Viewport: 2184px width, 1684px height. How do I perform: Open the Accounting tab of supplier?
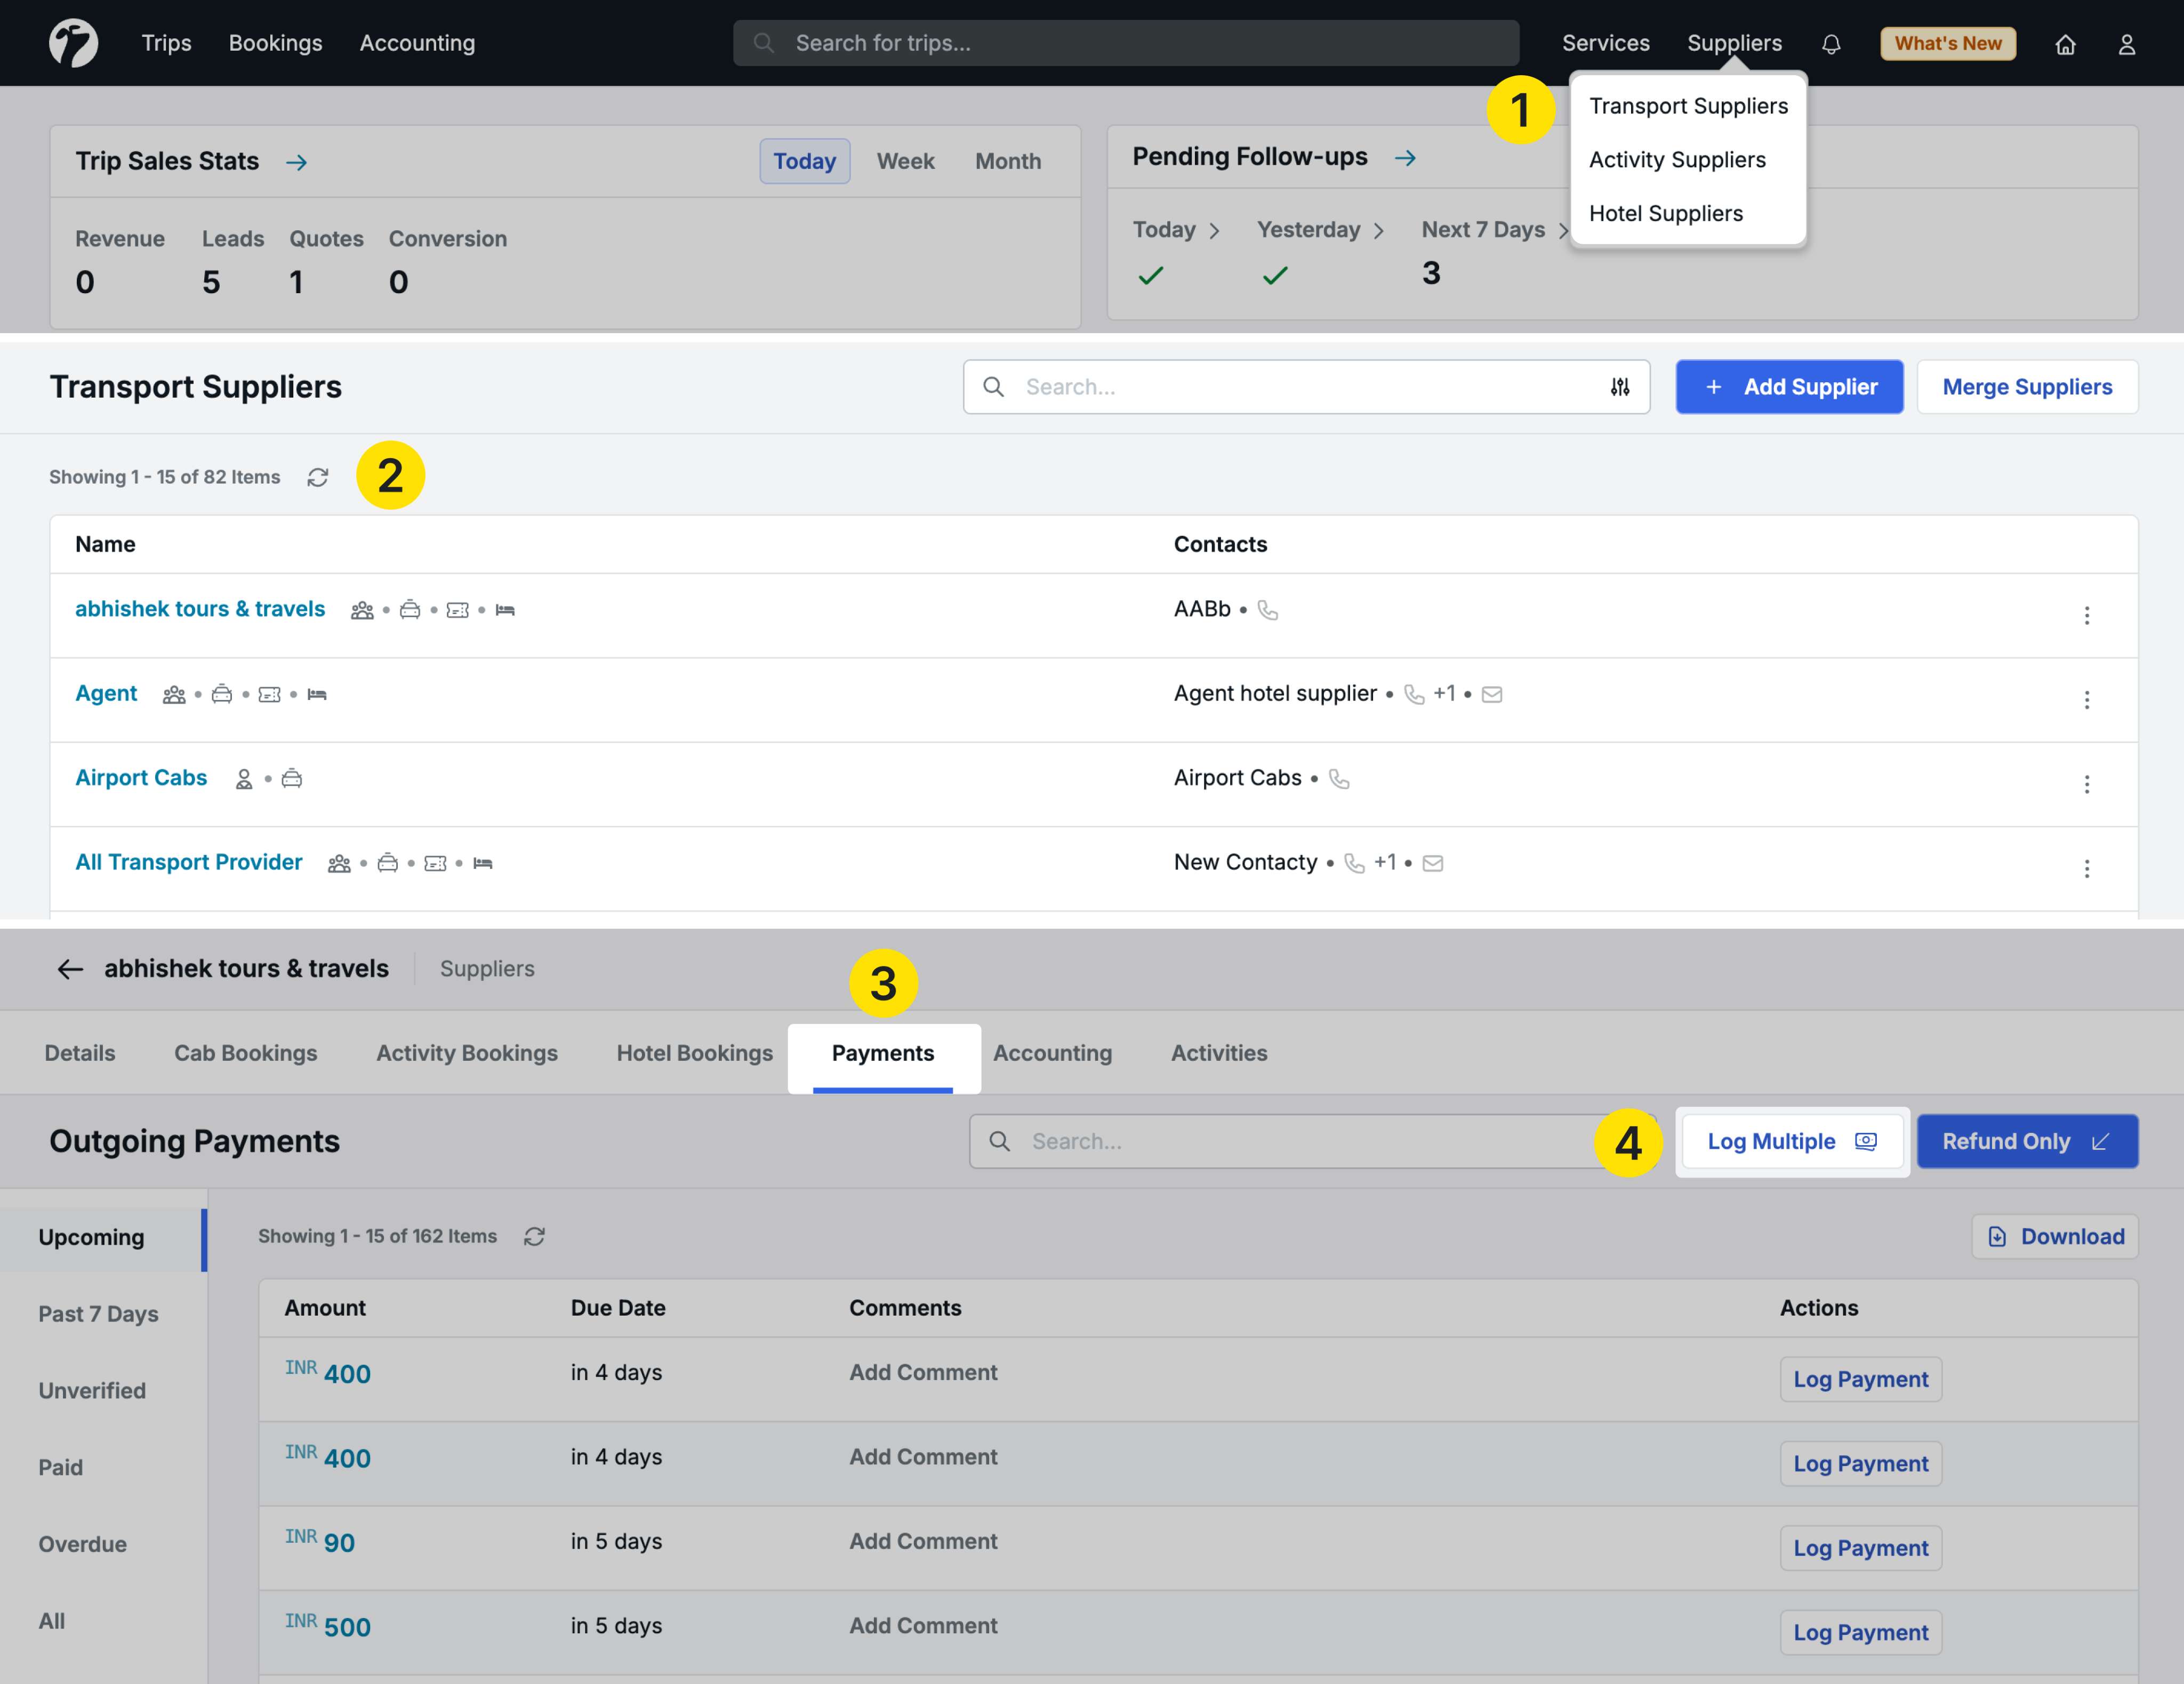[1052, 1052]
